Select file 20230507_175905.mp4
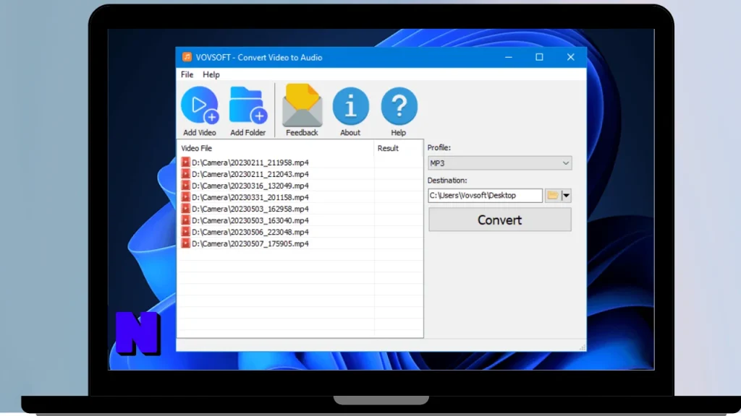Image resolution: width=741 pixels, height=416 pixels. pos(250,244)
